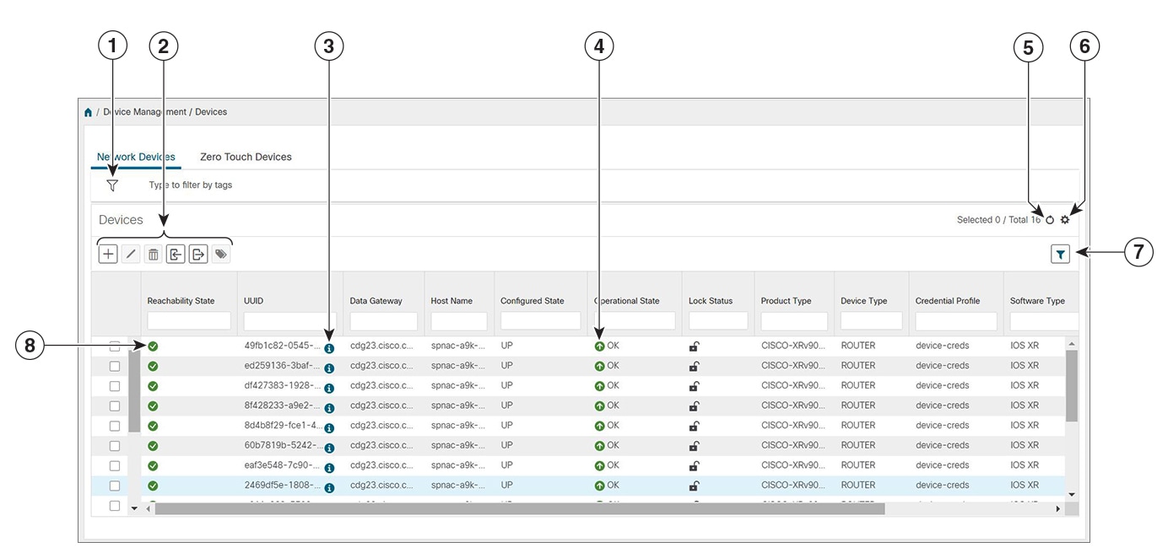1168x553 pixels.
Task: Click the Export Devices icon
Action: (x=198, y=253)
